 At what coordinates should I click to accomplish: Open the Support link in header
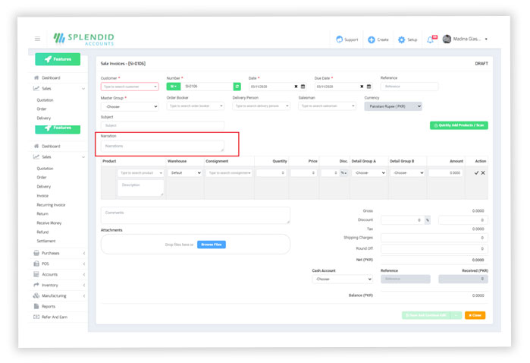(347, 39)
